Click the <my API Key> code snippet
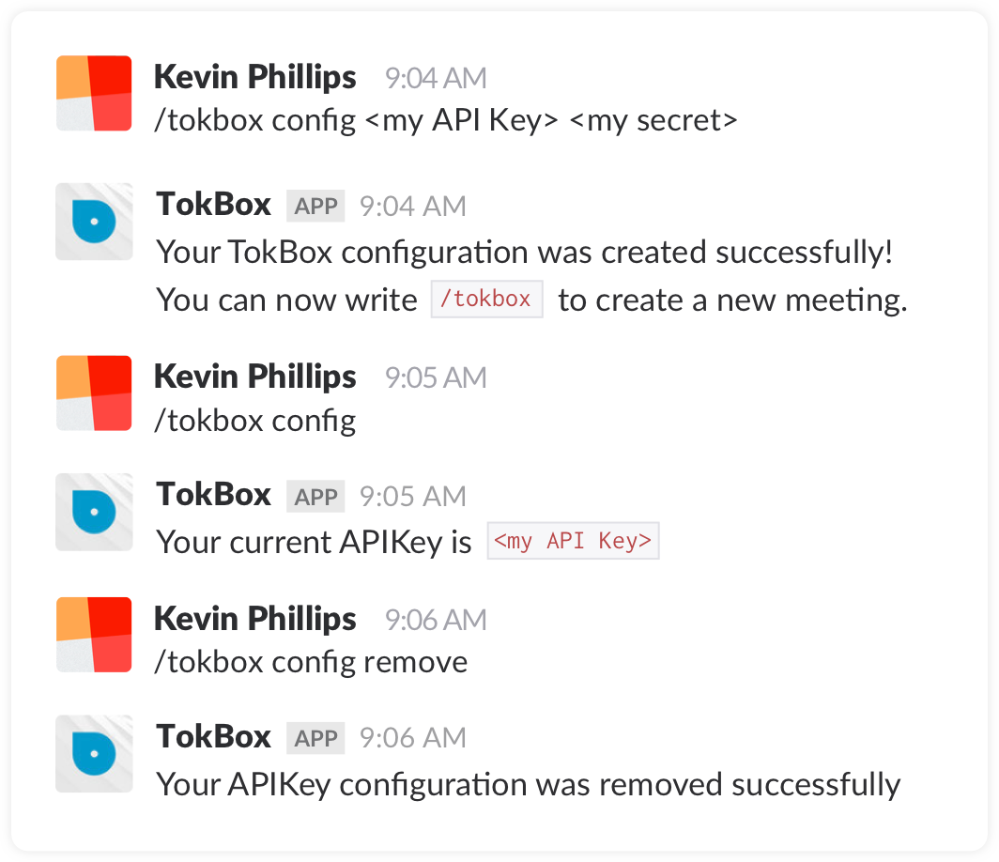Screen dimensions: 999x862 [x=573, y=541]
